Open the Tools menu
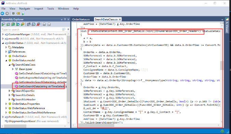Image resolution: width=231 pixels, height=134 pixels. (x=50, y=9)
